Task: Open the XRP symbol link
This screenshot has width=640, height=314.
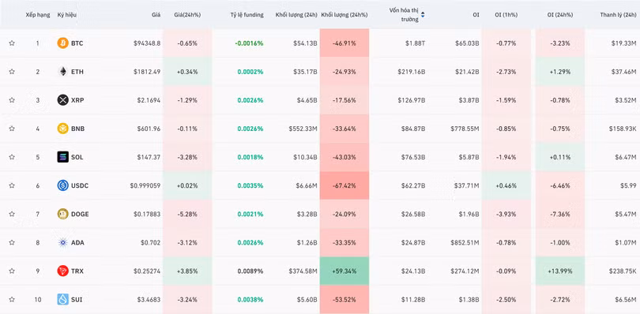Action: click(x=77, y=100)
